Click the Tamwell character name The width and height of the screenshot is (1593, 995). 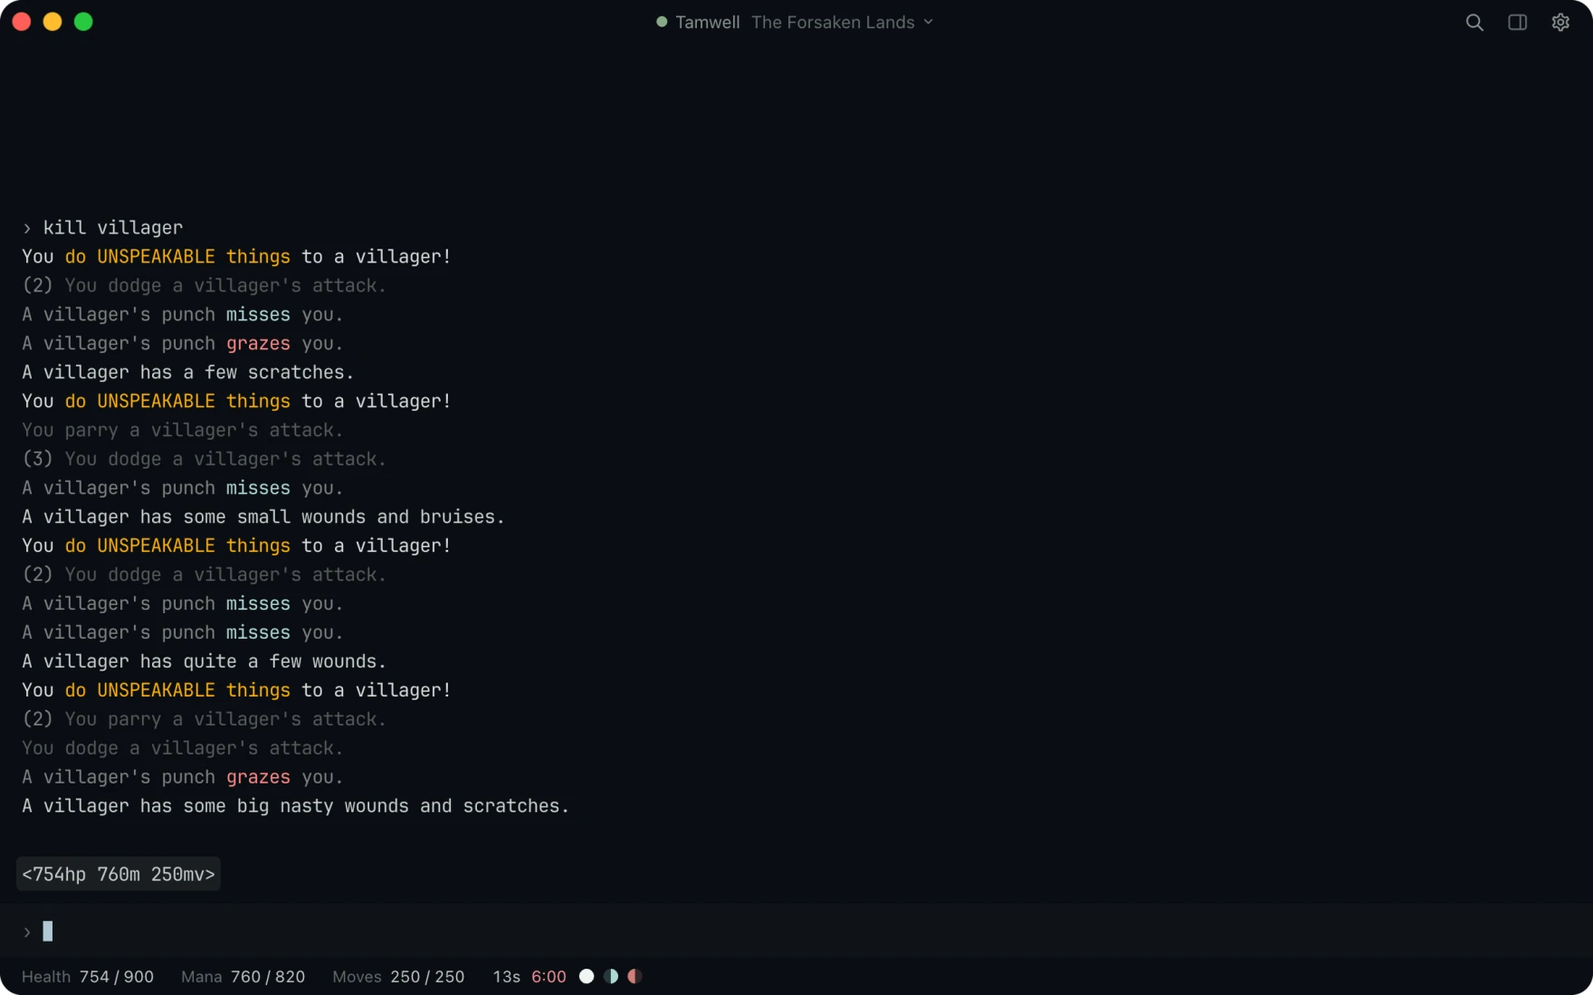coord(707,23)
